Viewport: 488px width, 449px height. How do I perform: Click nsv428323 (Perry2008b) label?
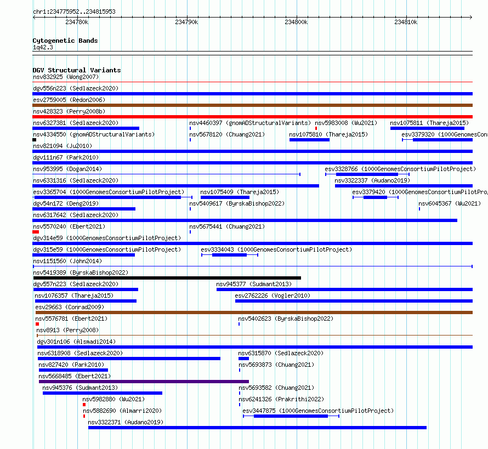pyautogui.click(x=69, y=111)
